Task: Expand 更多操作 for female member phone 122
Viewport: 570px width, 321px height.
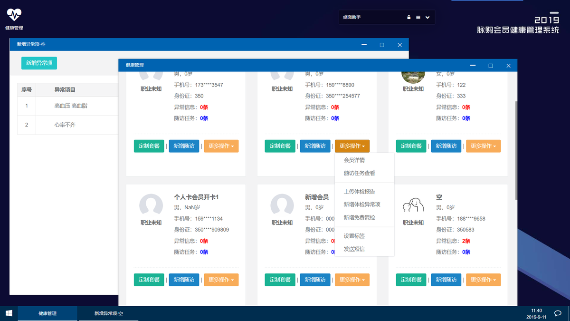Action: 484,146
